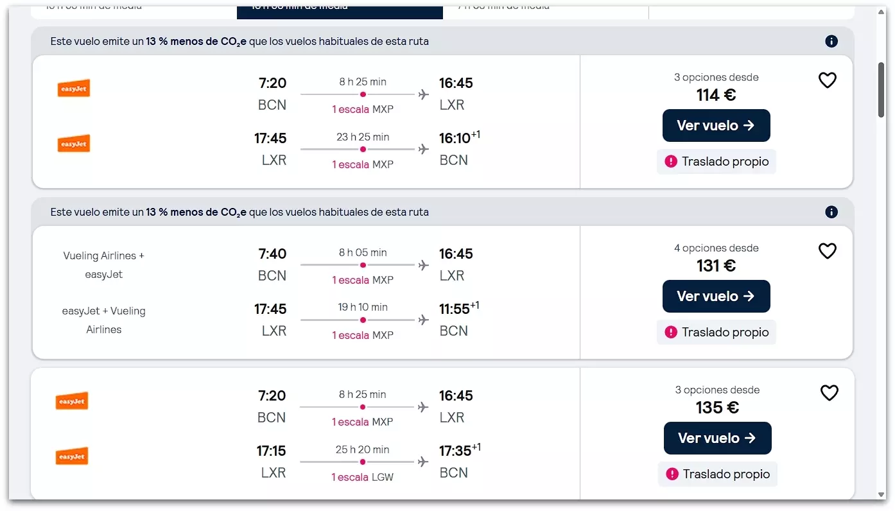895x511 pixels.
Task: Open CO2 info icon on 114 € flight
Action: tap(831, 42)
